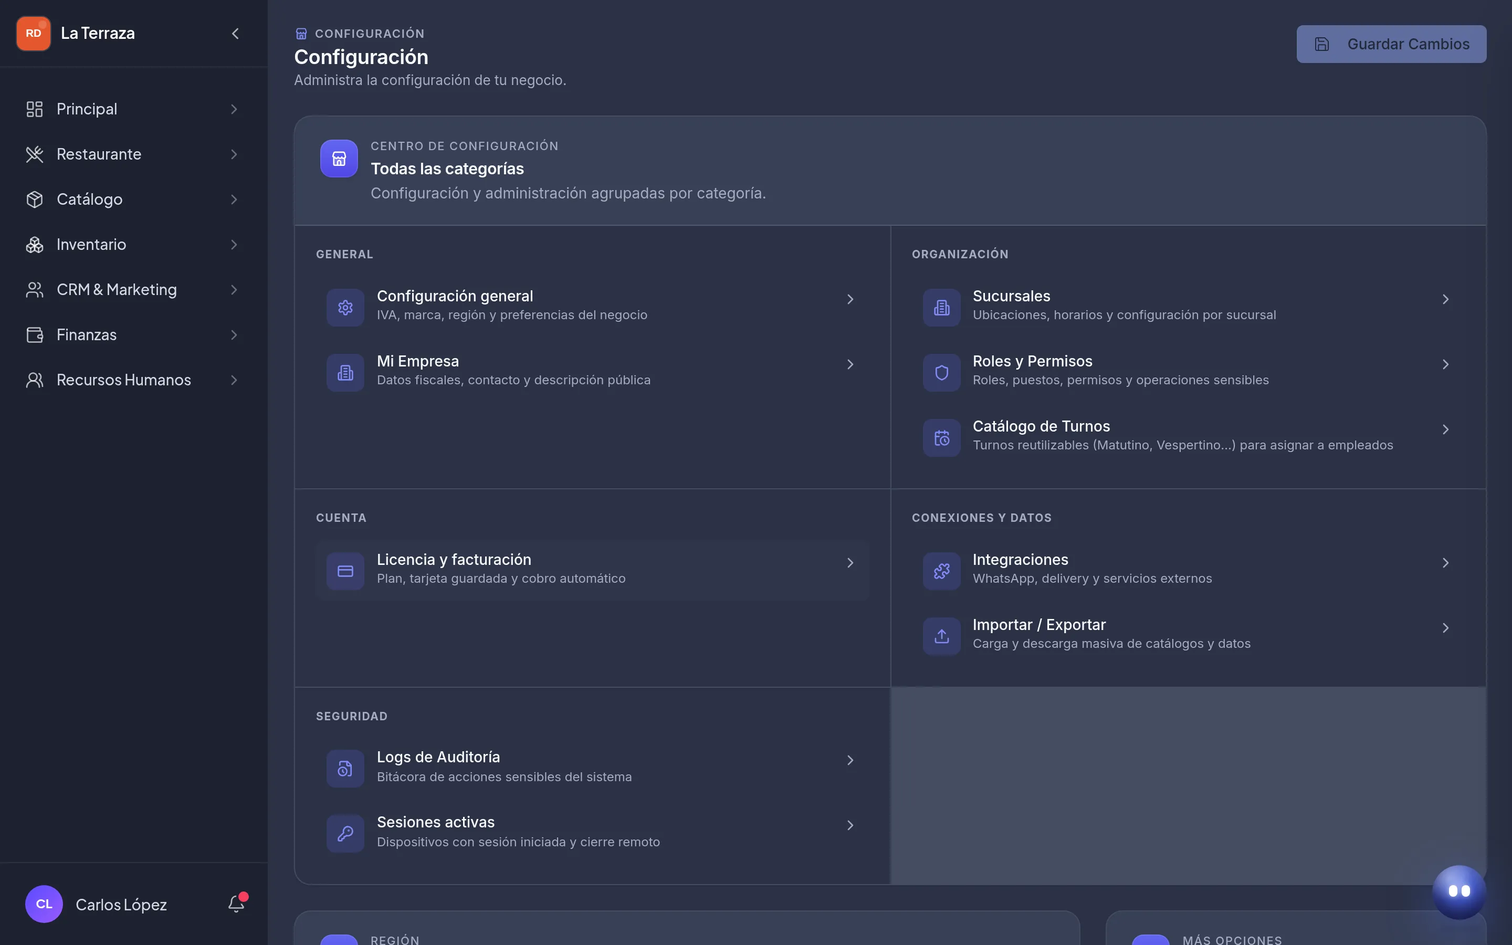Expand the Finanzas menu chevron
Image resolution: width=1512 pixels, height=945 pixels.
point(234,335)
